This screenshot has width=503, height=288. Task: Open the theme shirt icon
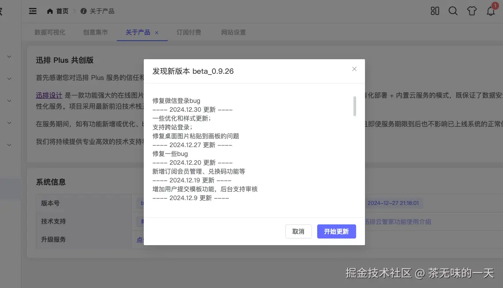tap(472, 11)
